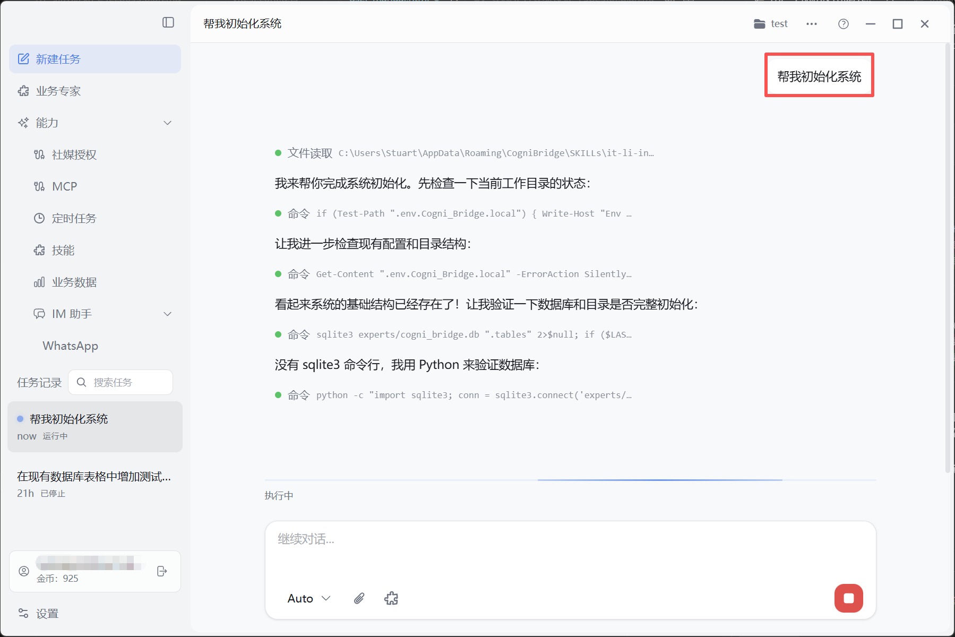Image resolution: width=955 pixels, height=637 pixels.
Task: Click the chat vertical scrollbar
Action: pos(948,259)
